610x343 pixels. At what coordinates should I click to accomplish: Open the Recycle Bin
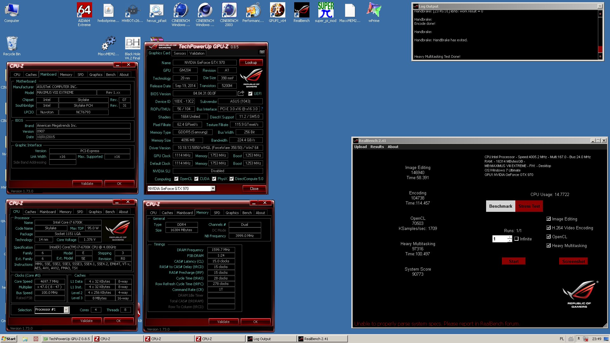[12, 46]
